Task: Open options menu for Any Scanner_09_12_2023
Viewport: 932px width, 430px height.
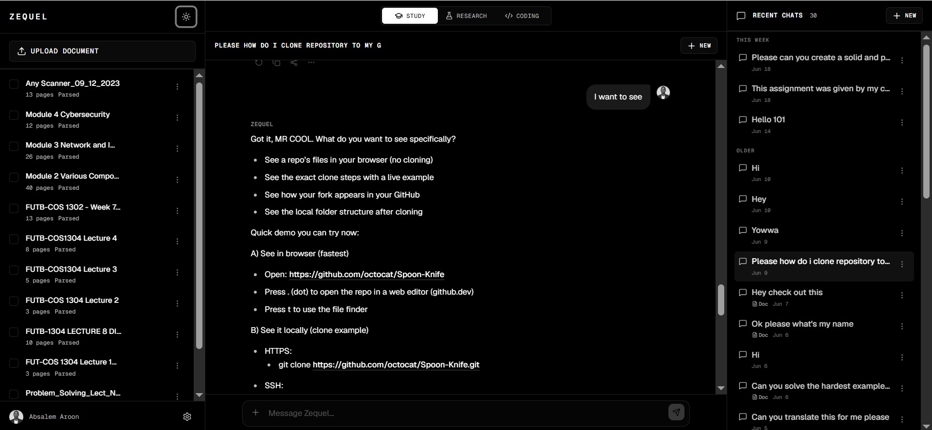Action: click(x=177, y=87)
